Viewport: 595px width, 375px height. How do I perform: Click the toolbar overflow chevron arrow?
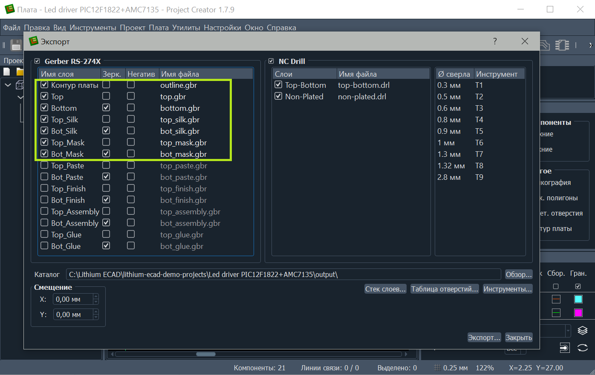pos(590,45)
